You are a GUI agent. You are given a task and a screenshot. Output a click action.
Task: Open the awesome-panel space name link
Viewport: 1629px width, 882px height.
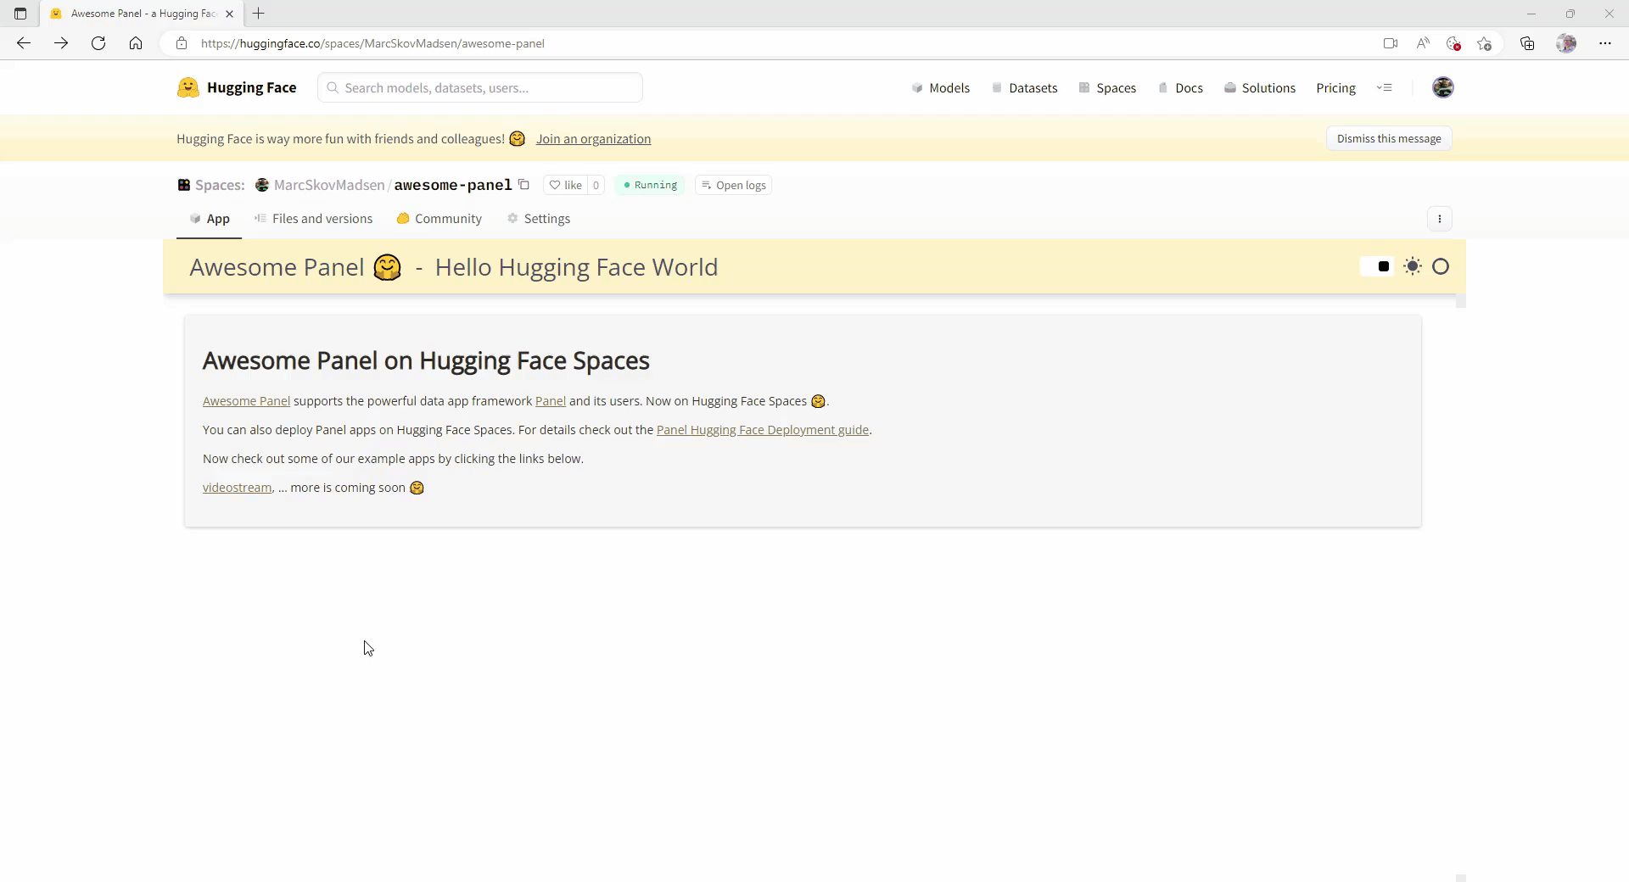pyautogui.click(x=453, y=185)
